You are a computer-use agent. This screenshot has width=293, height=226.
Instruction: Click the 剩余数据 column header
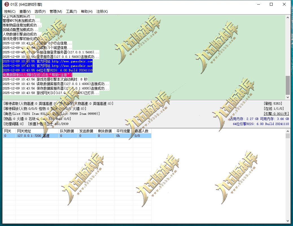[106, 131]
